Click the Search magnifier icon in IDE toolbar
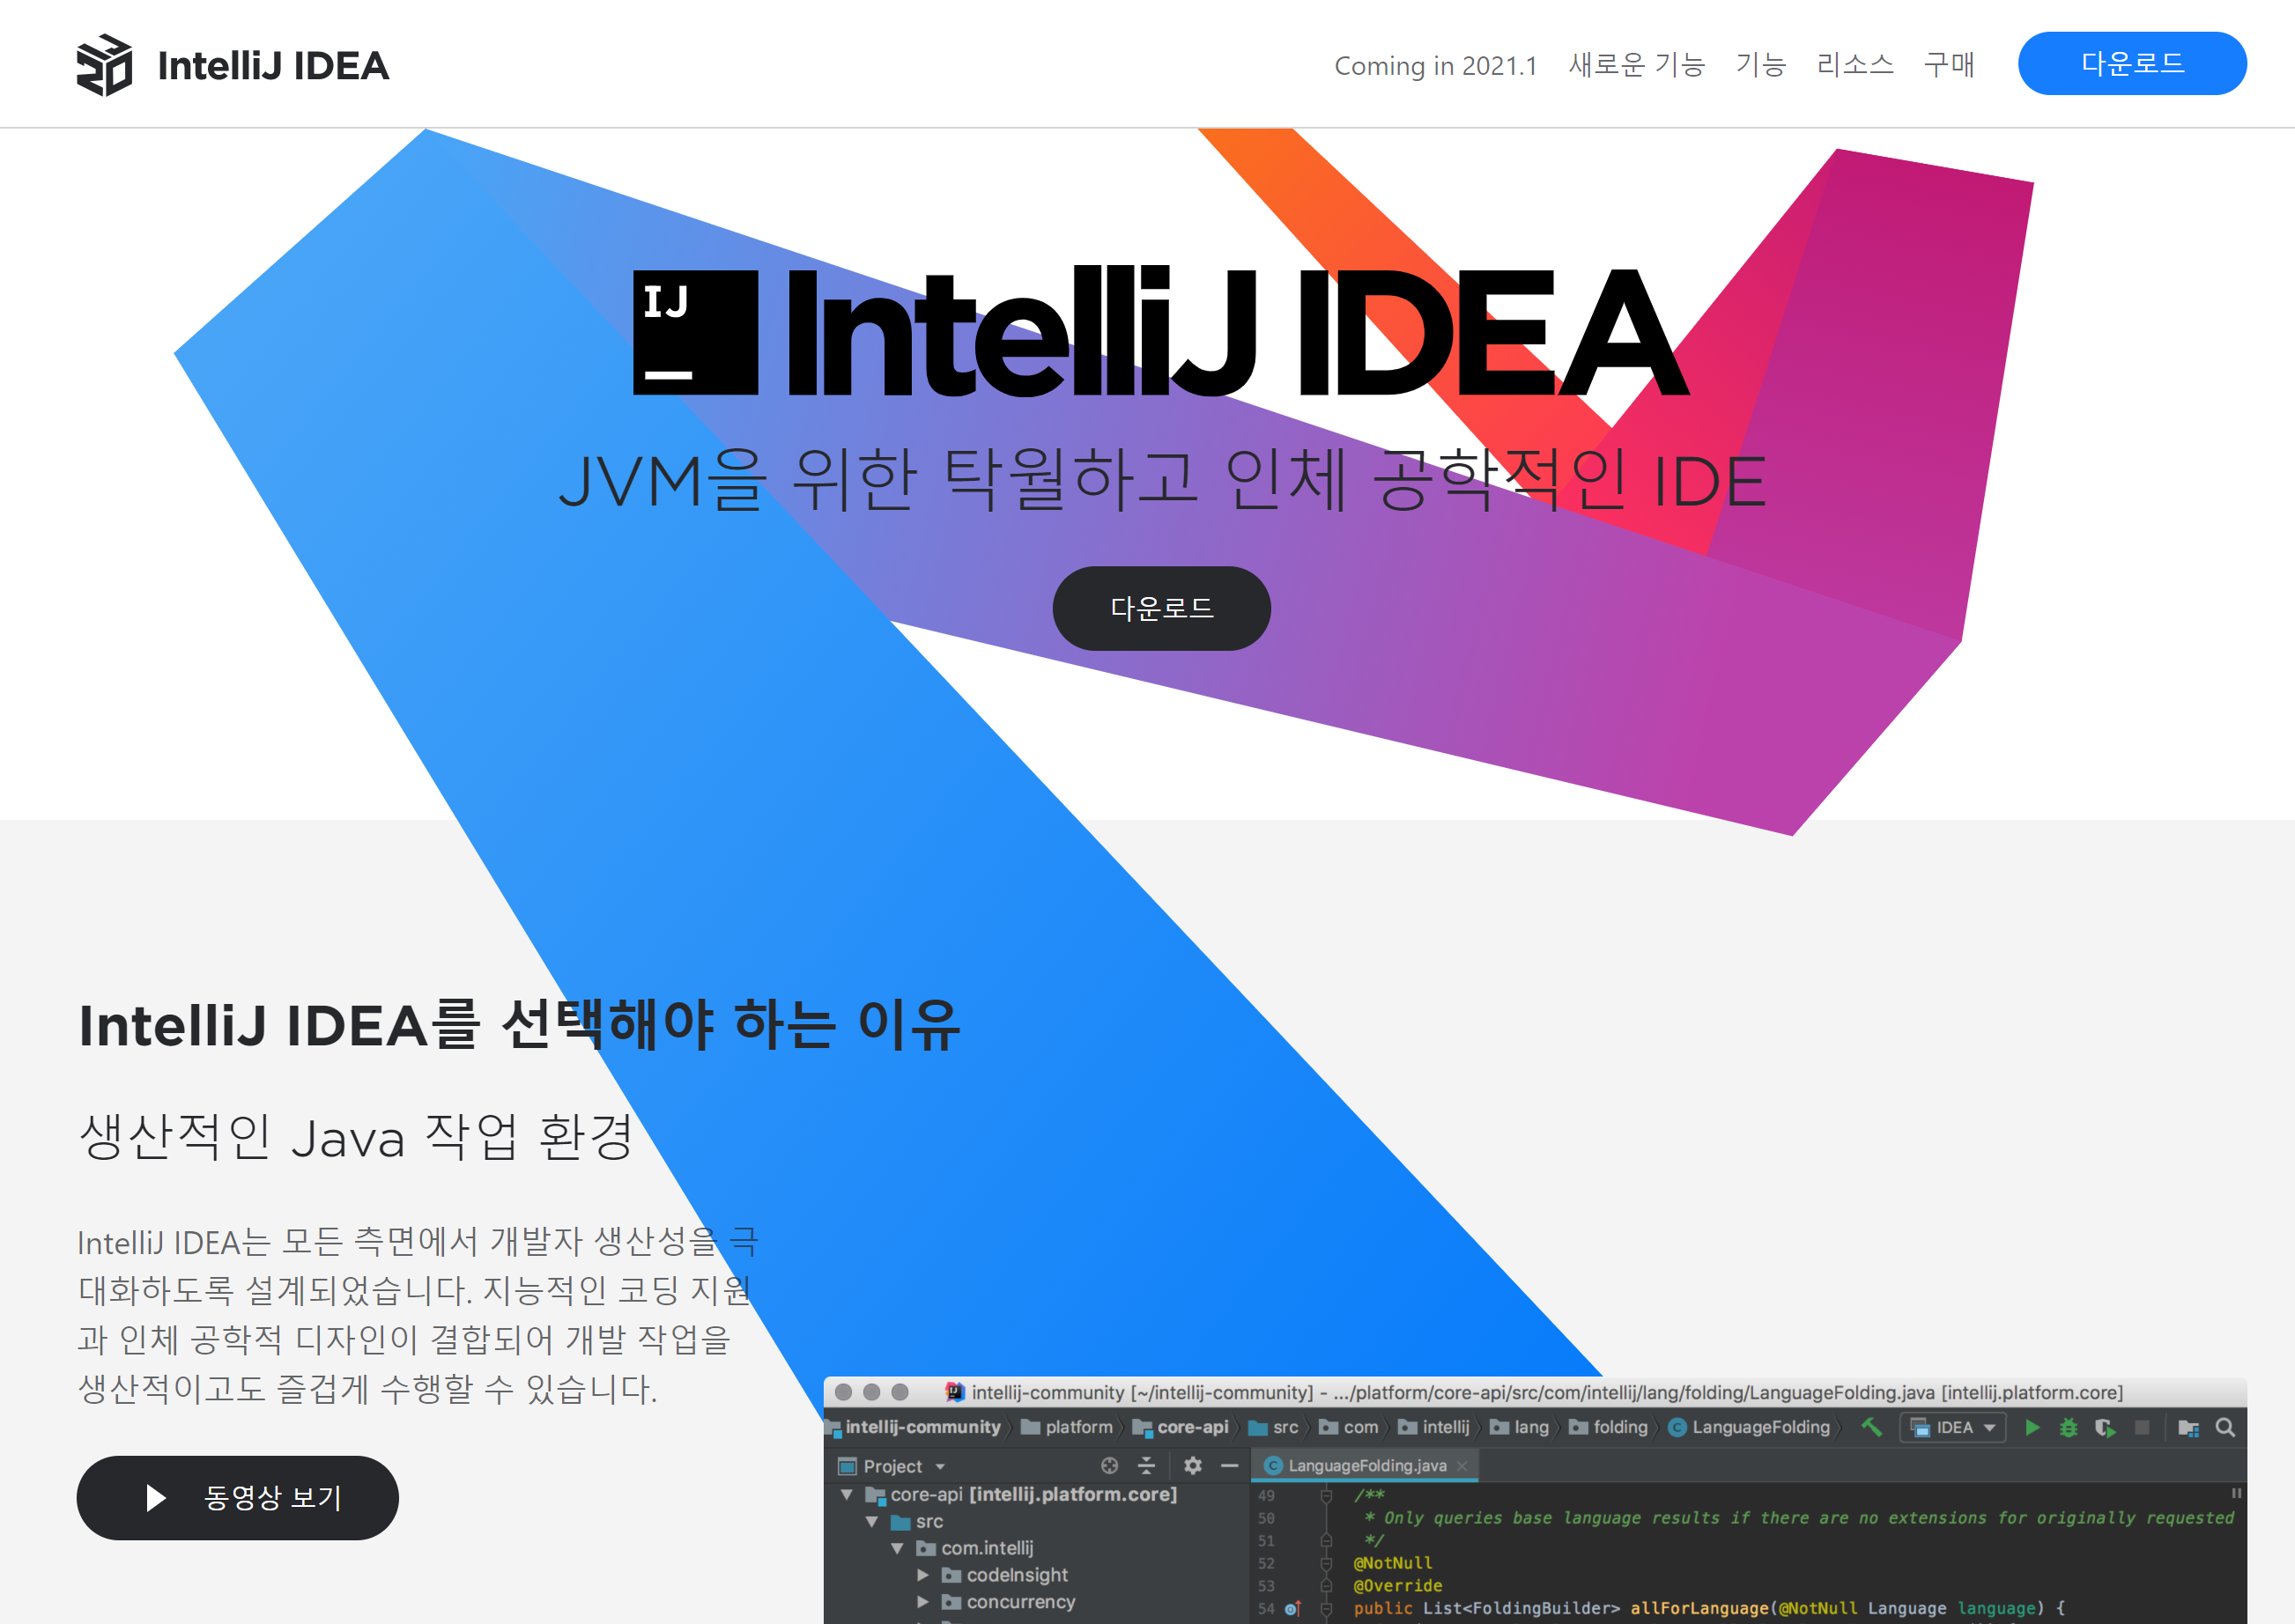The image size is (2295, 1624). tap(2225, 1428)
